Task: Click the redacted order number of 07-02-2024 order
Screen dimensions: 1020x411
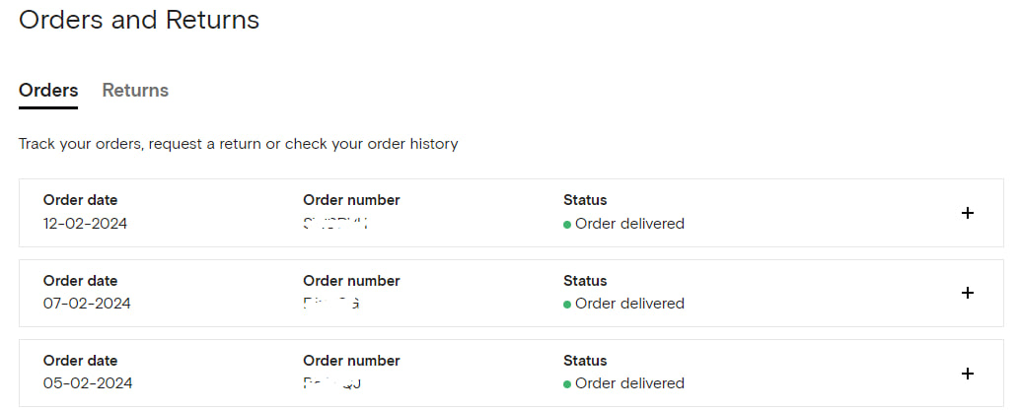Action: pos(331,304)
